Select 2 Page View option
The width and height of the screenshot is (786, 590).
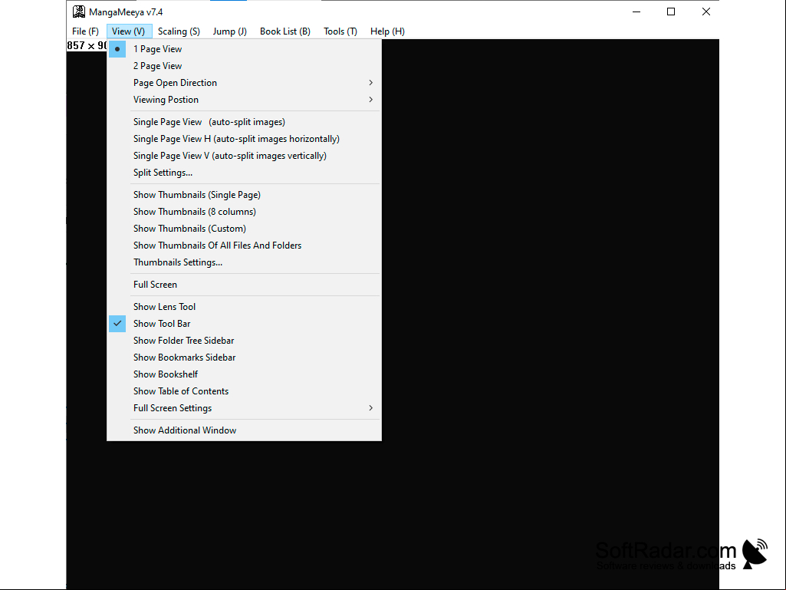pos(244,66)
